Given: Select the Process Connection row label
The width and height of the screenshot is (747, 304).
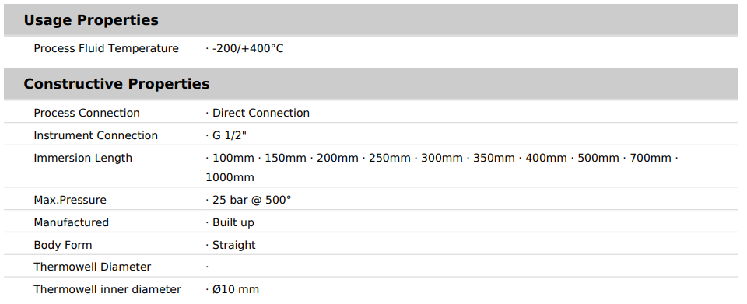Looking at the screenshot, I should (x=86, y=114).
